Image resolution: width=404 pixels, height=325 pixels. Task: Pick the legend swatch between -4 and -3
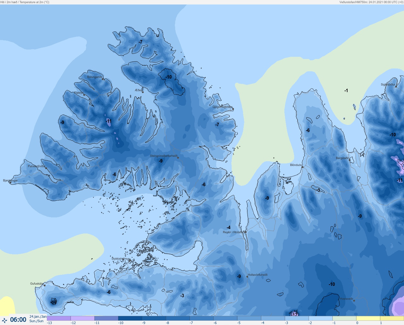(x=273, y=318)
